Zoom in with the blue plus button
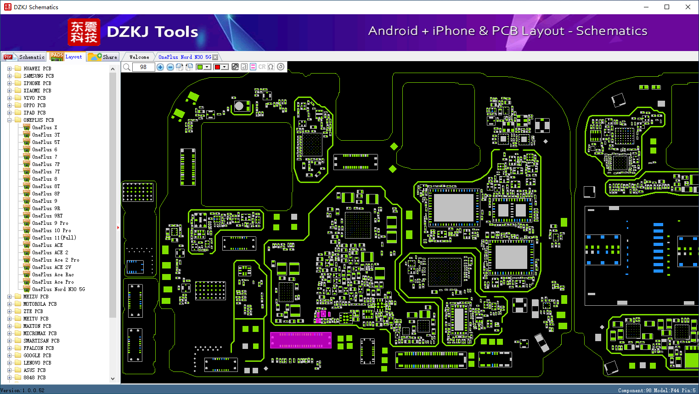 pyautogui.click(x=160, y=67)
